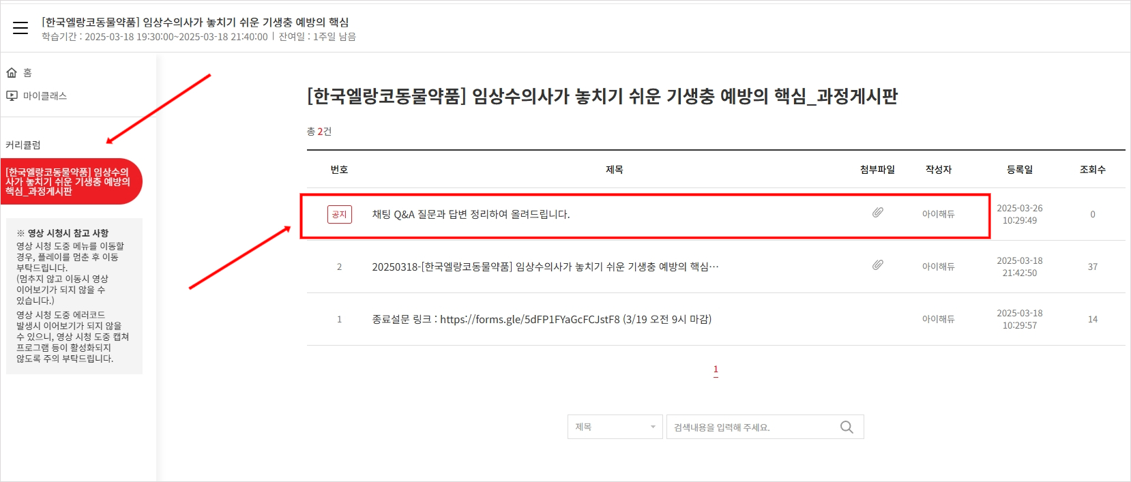Click the 제목 column header
This screenshot has height=482, width=1131.
click(x=614, y=169)
